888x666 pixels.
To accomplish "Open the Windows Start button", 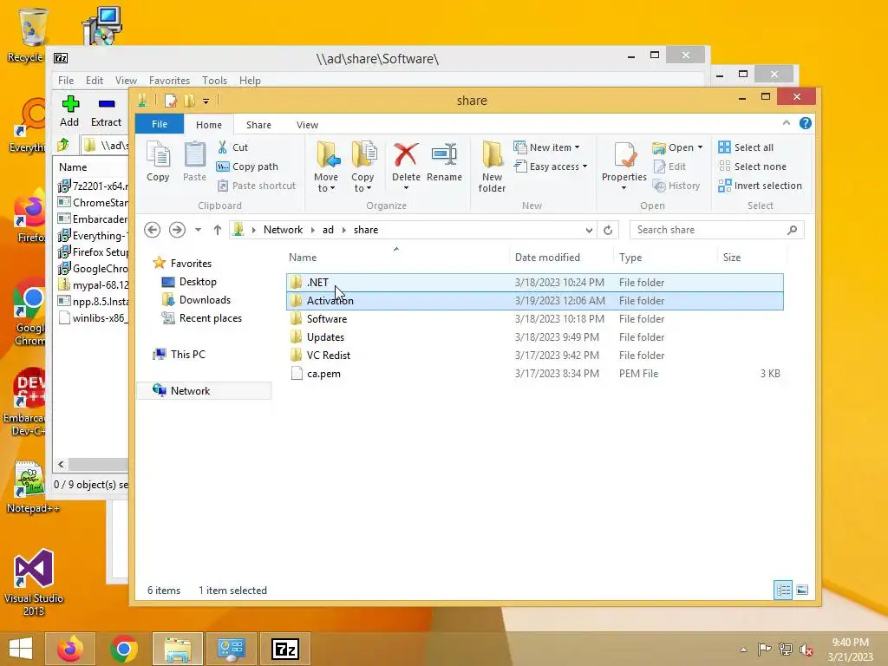I will point(21,649).
